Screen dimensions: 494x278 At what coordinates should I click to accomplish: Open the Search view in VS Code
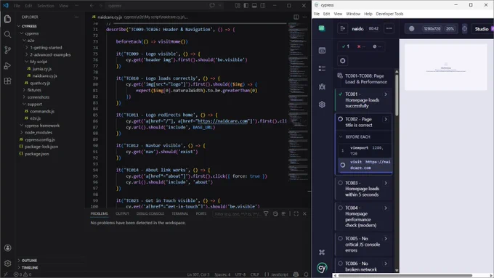pos(7,34)
